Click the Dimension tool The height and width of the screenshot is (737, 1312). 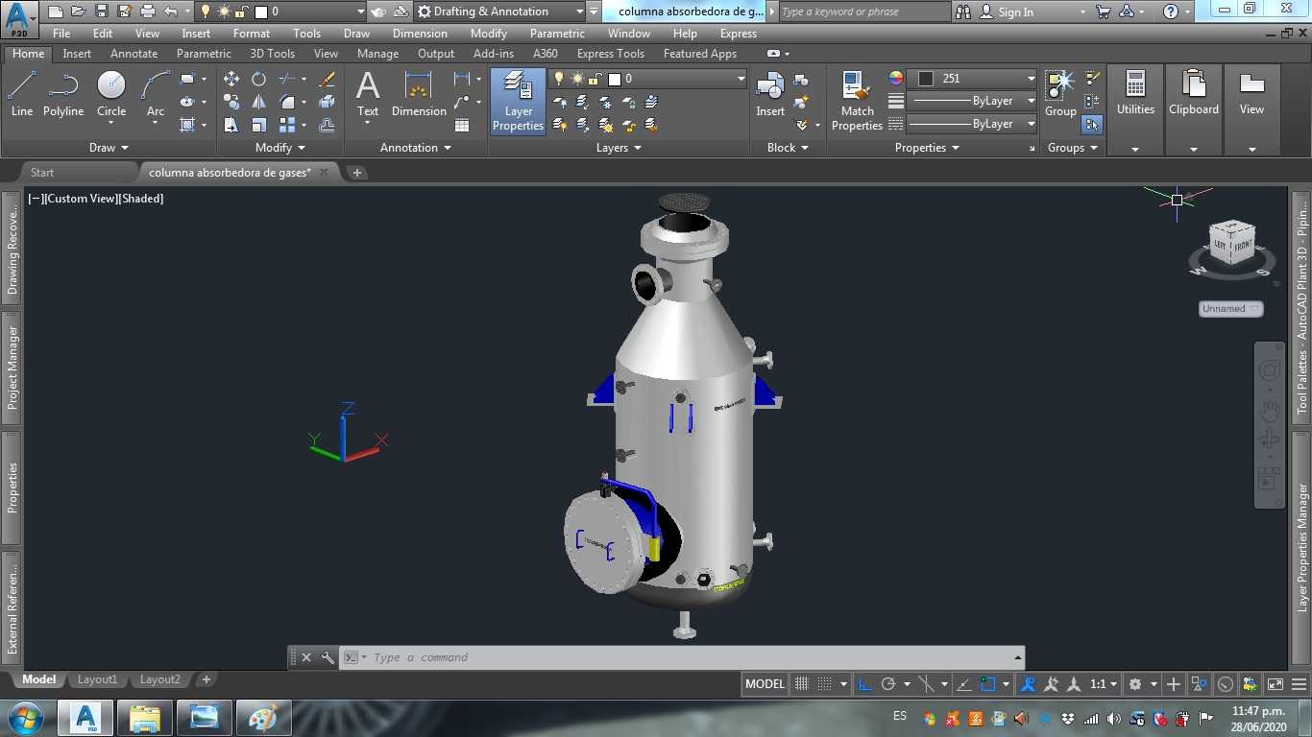point(419,94)
